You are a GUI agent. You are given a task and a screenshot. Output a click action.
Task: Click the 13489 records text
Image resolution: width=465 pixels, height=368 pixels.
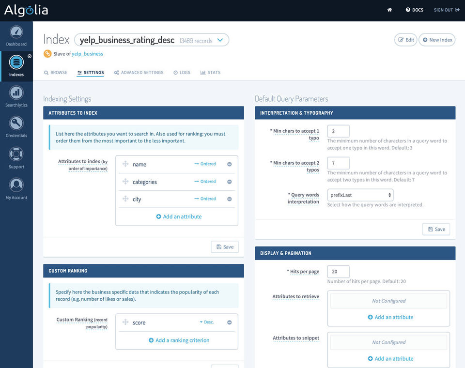[x=196, y=41]
